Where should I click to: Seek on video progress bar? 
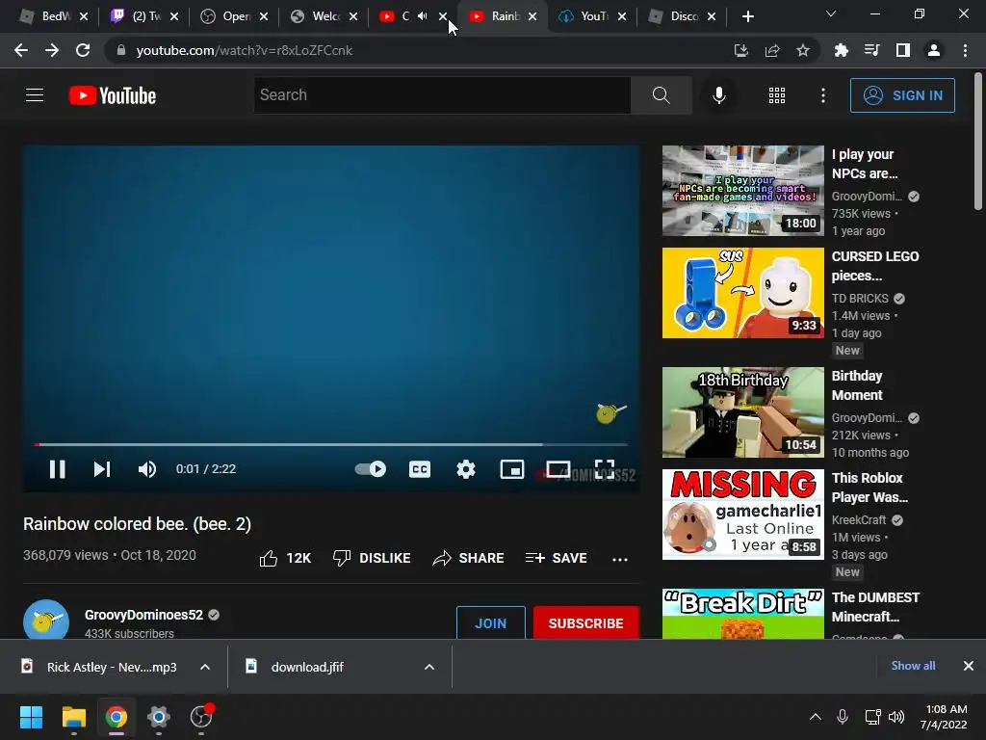(x=331, y=444)
